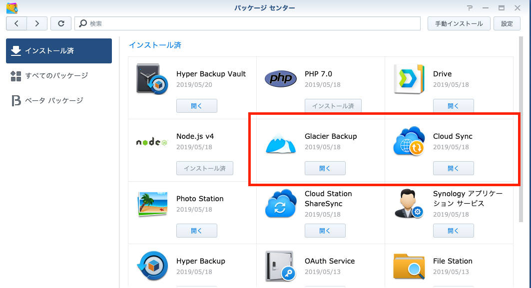
Task: Click the File Station folder icon
Action: pos(409,267)
